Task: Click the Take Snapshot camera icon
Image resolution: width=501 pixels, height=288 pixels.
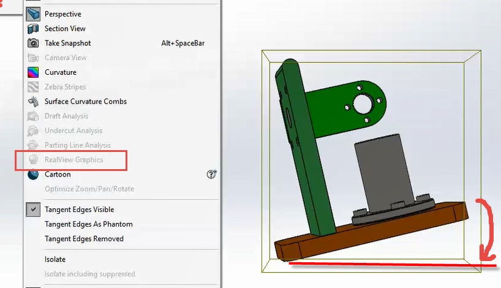Action: (33, 43)
